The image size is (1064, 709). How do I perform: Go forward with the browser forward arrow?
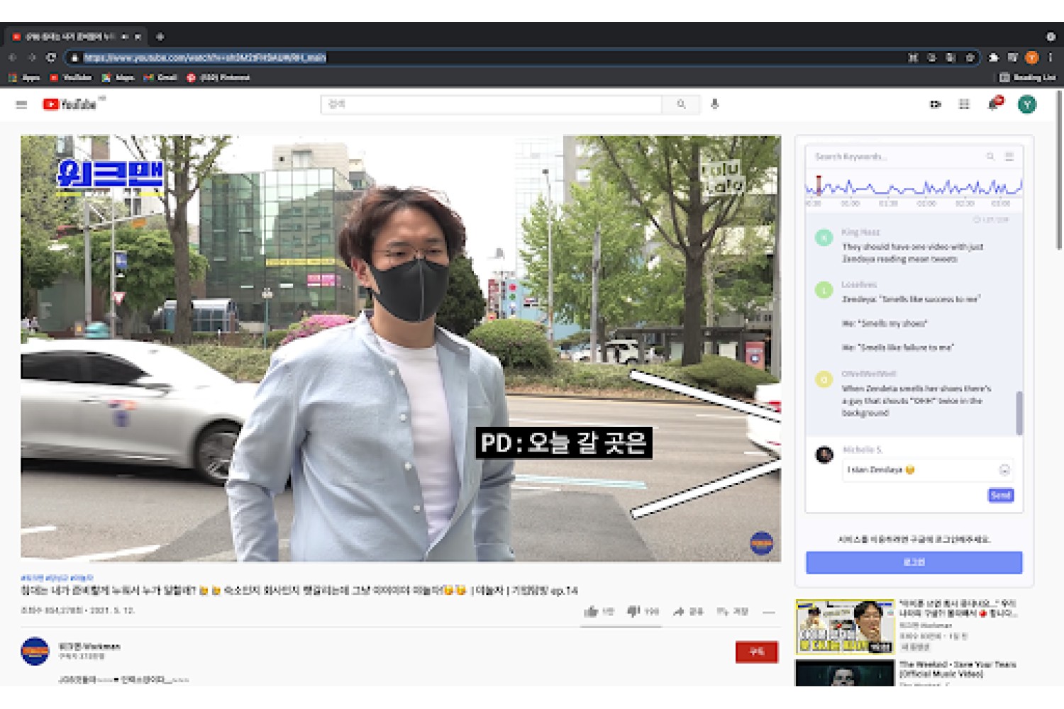click(x=32, y=57)
